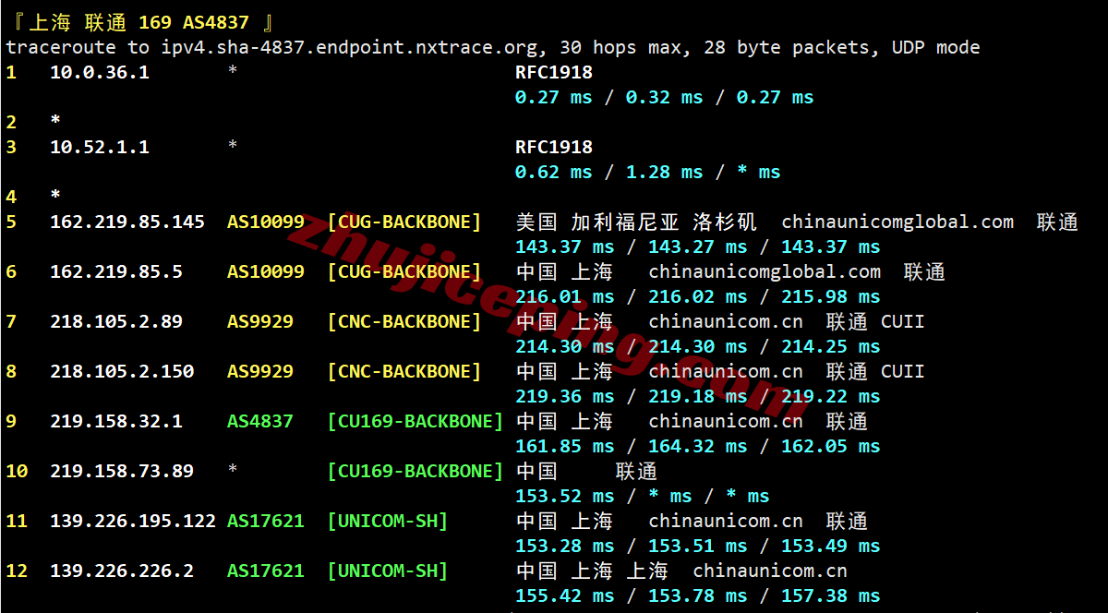Click the latency value 143.27 ms

point(698,246)
